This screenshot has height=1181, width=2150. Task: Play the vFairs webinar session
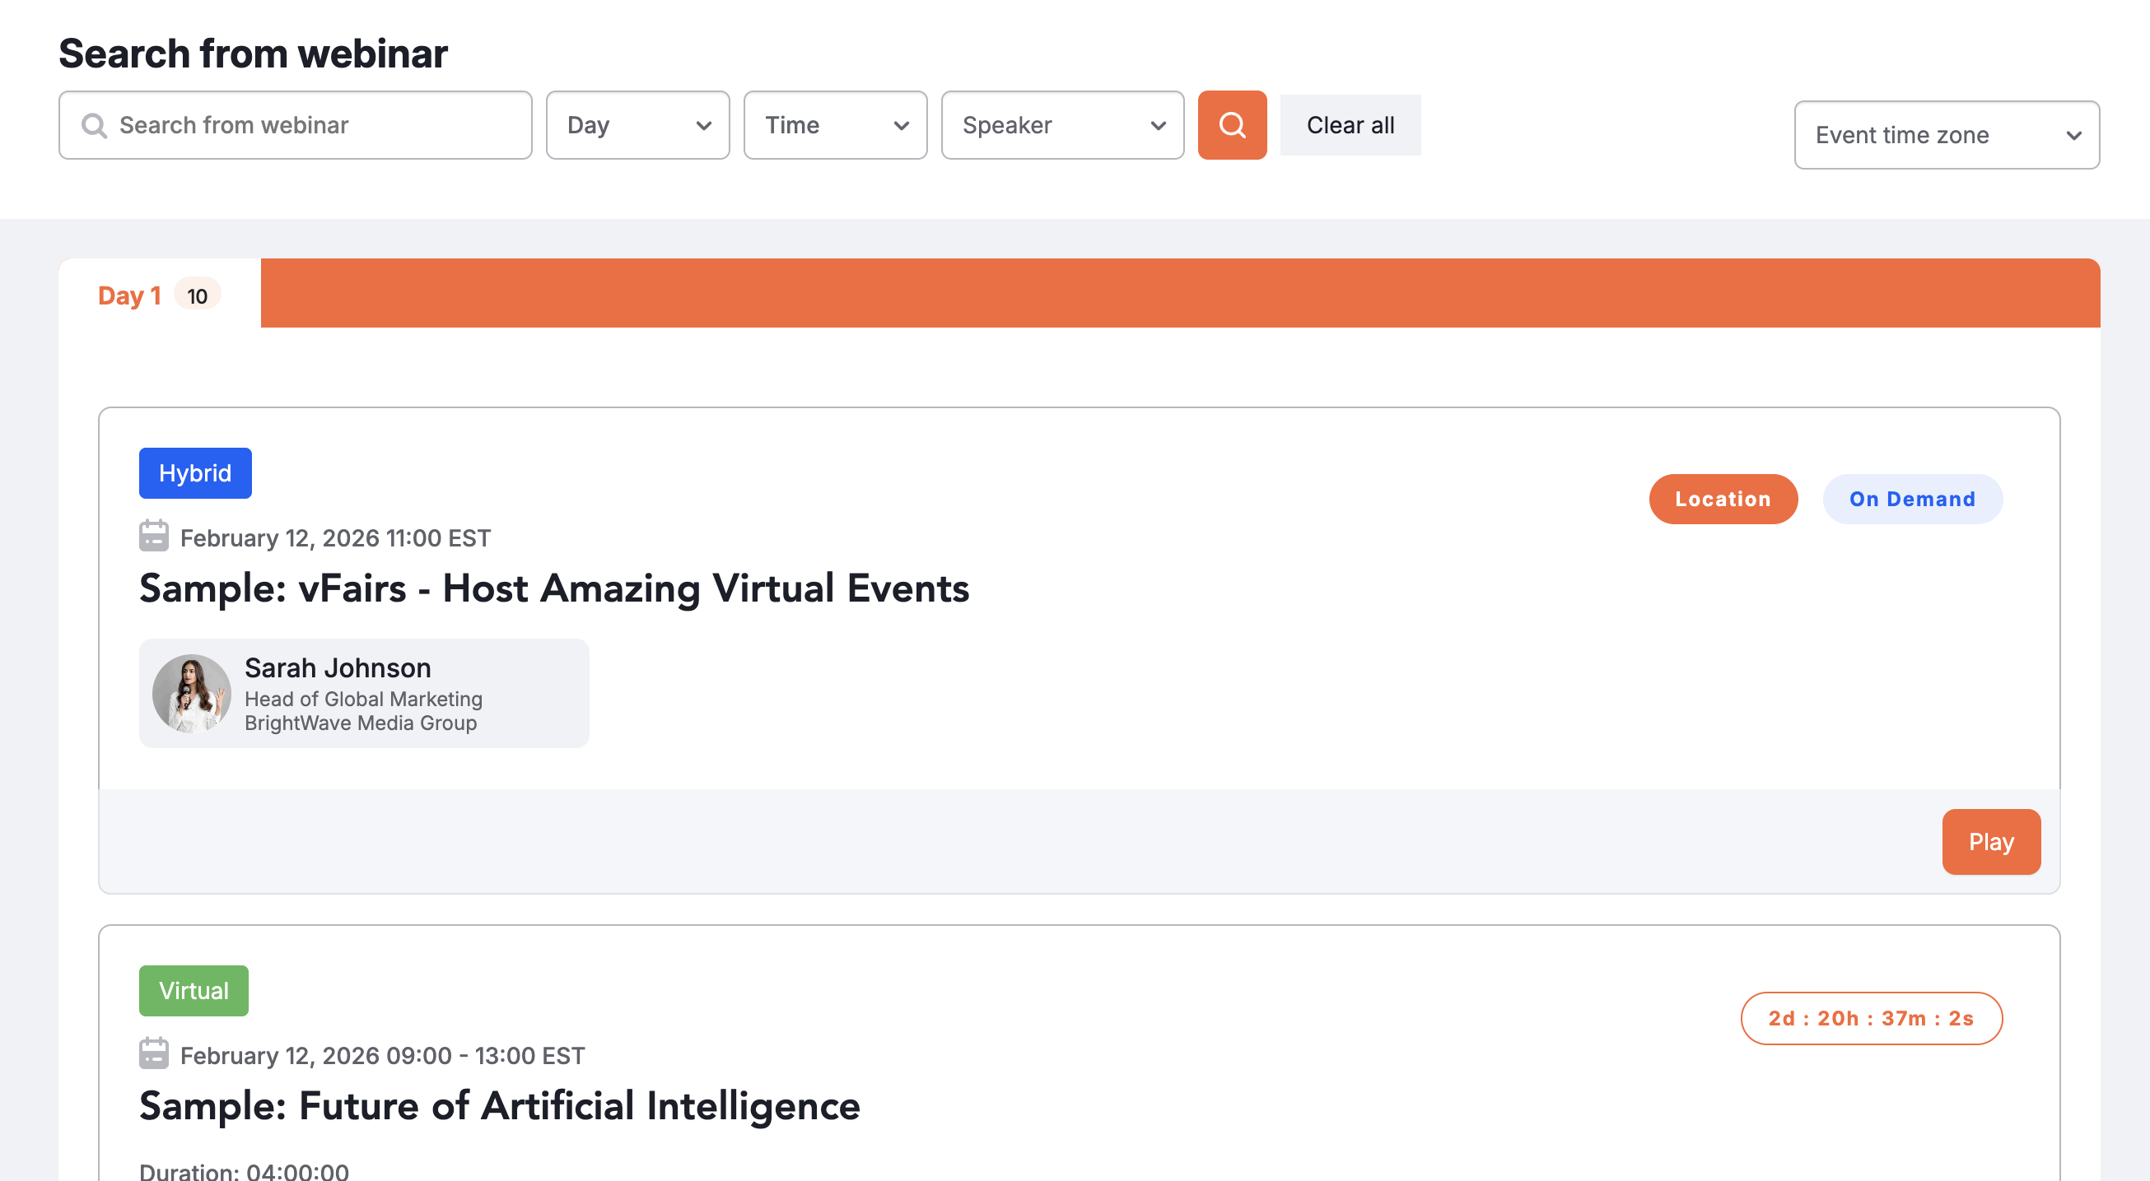coord(1989,842)
